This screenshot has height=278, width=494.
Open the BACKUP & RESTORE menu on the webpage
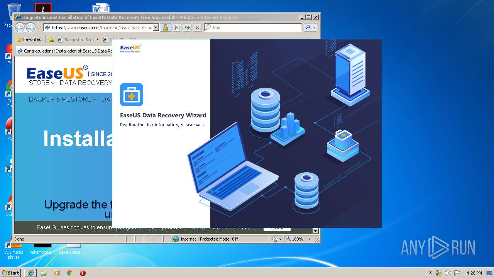point(63,99)
